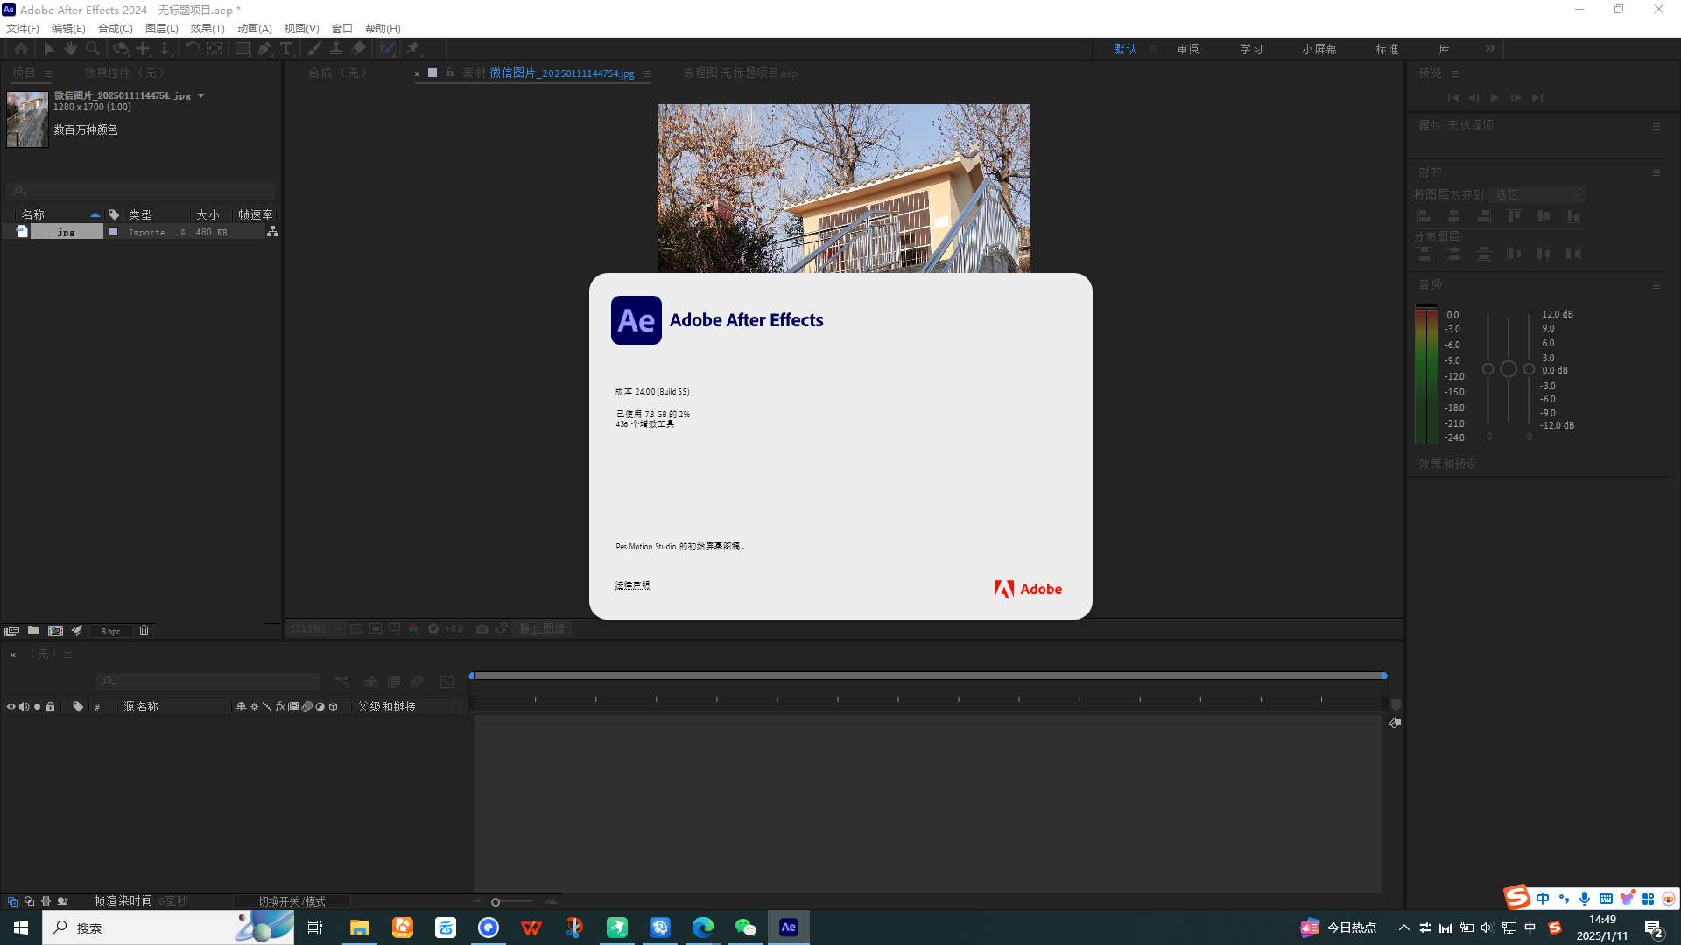
Task: Click the timeline zoom slider handle
Action: pos(496,902)
